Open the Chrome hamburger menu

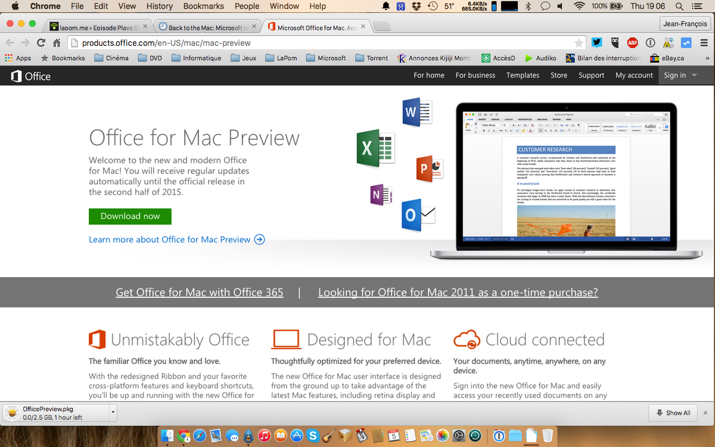point(704,43)
